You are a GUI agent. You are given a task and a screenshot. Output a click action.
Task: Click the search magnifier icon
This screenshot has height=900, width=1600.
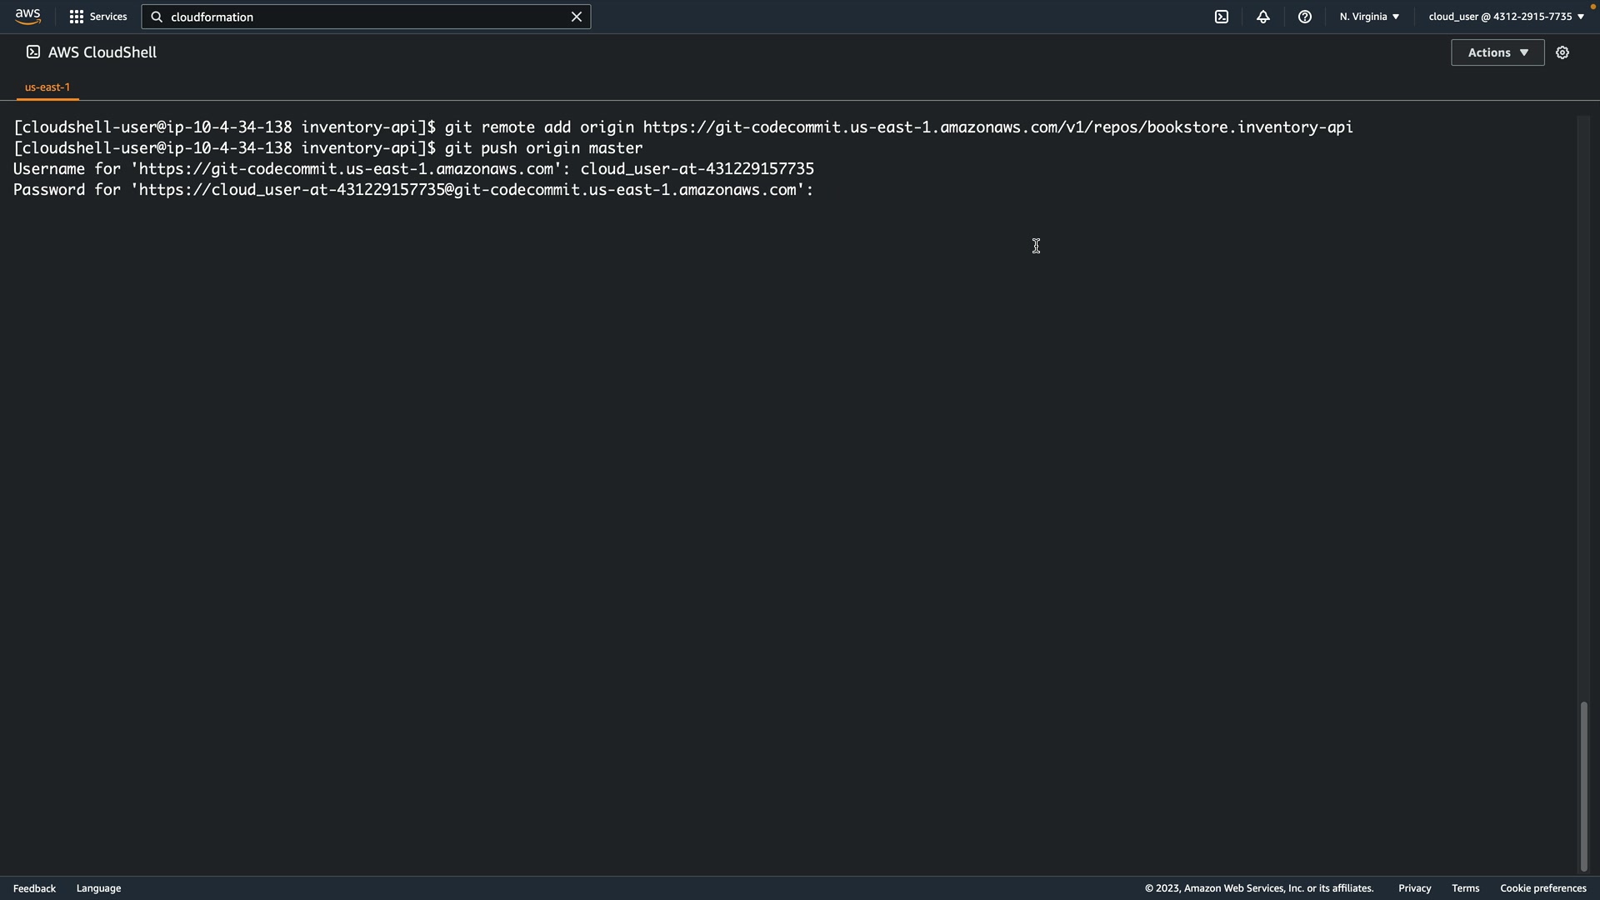click(x=157, y=17)
